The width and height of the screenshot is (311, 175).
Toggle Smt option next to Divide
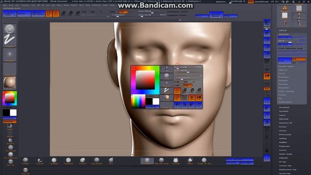pos(299,59)
